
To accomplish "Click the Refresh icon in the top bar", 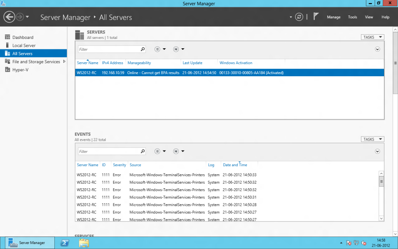I will click(x=298, y=17).
